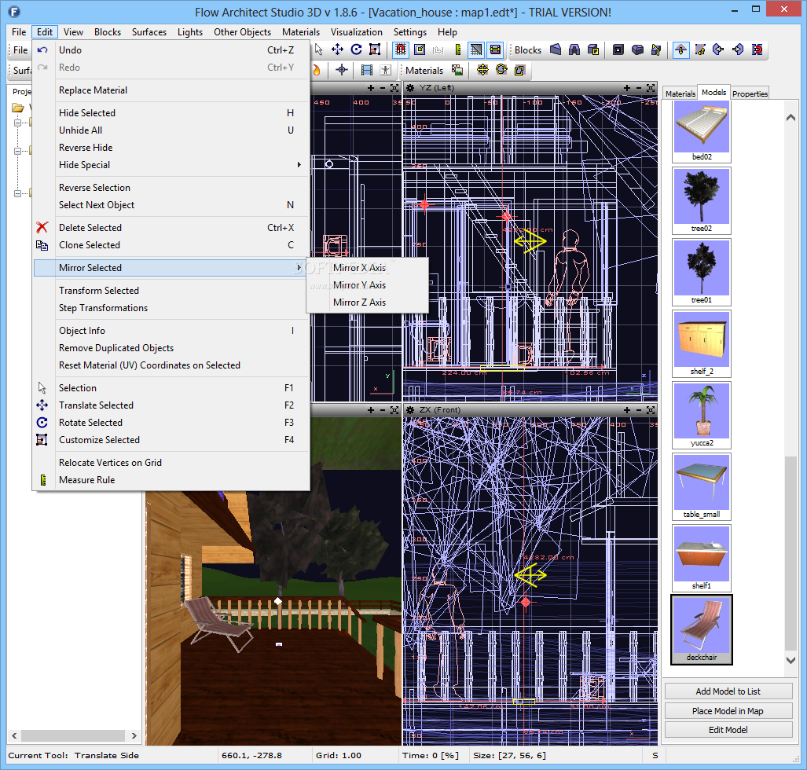The height and width of the screenshot is (770, 807).
Task: Toggle the grid display toolbar button
Action: pyautogui.click(x=476, y=49)
